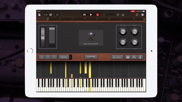
Task: Click the VELOCITY label
Action: (x=52, y=25)
